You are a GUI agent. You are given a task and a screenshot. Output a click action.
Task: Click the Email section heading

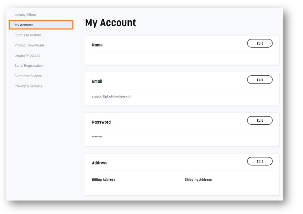coord(97,81)
